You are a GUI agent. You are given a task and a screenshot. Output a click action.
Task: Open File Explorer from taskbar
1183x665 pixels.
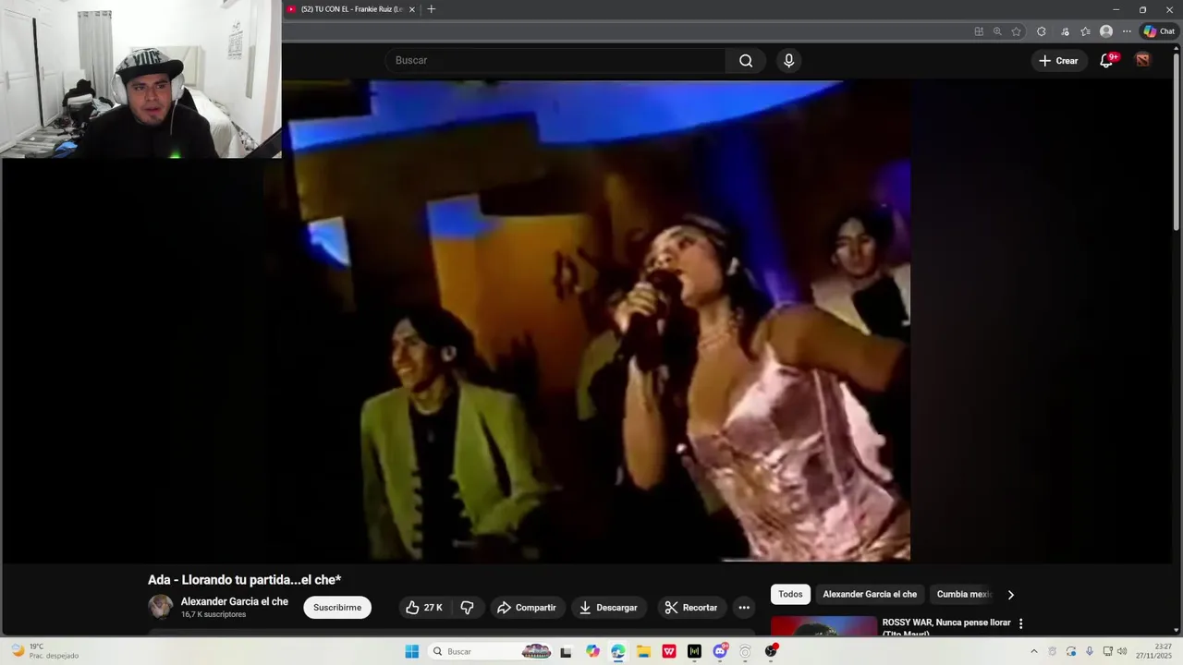643,651
